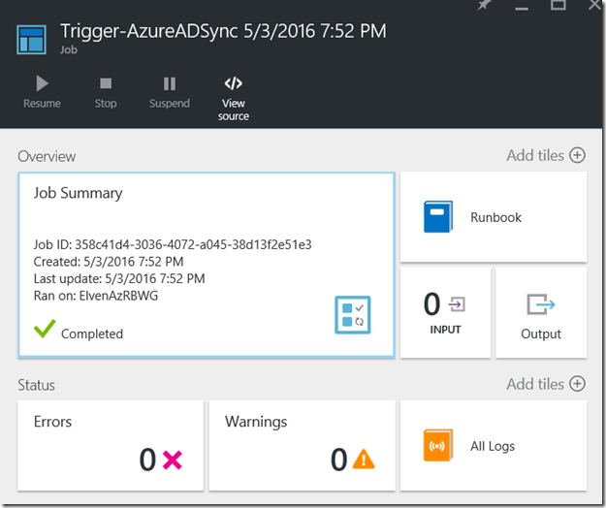
Task: Click the green Completed checkmark
Action: (x=42, y=332)
